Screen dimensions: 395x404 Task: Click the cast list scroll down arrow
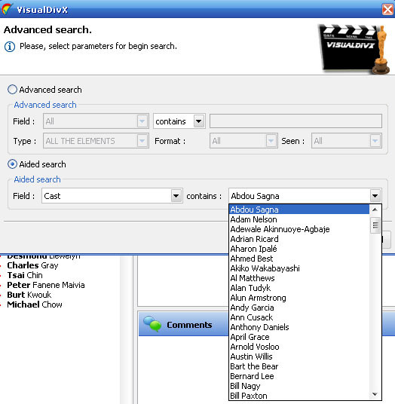pyautogui.click(x=375, y=394)
